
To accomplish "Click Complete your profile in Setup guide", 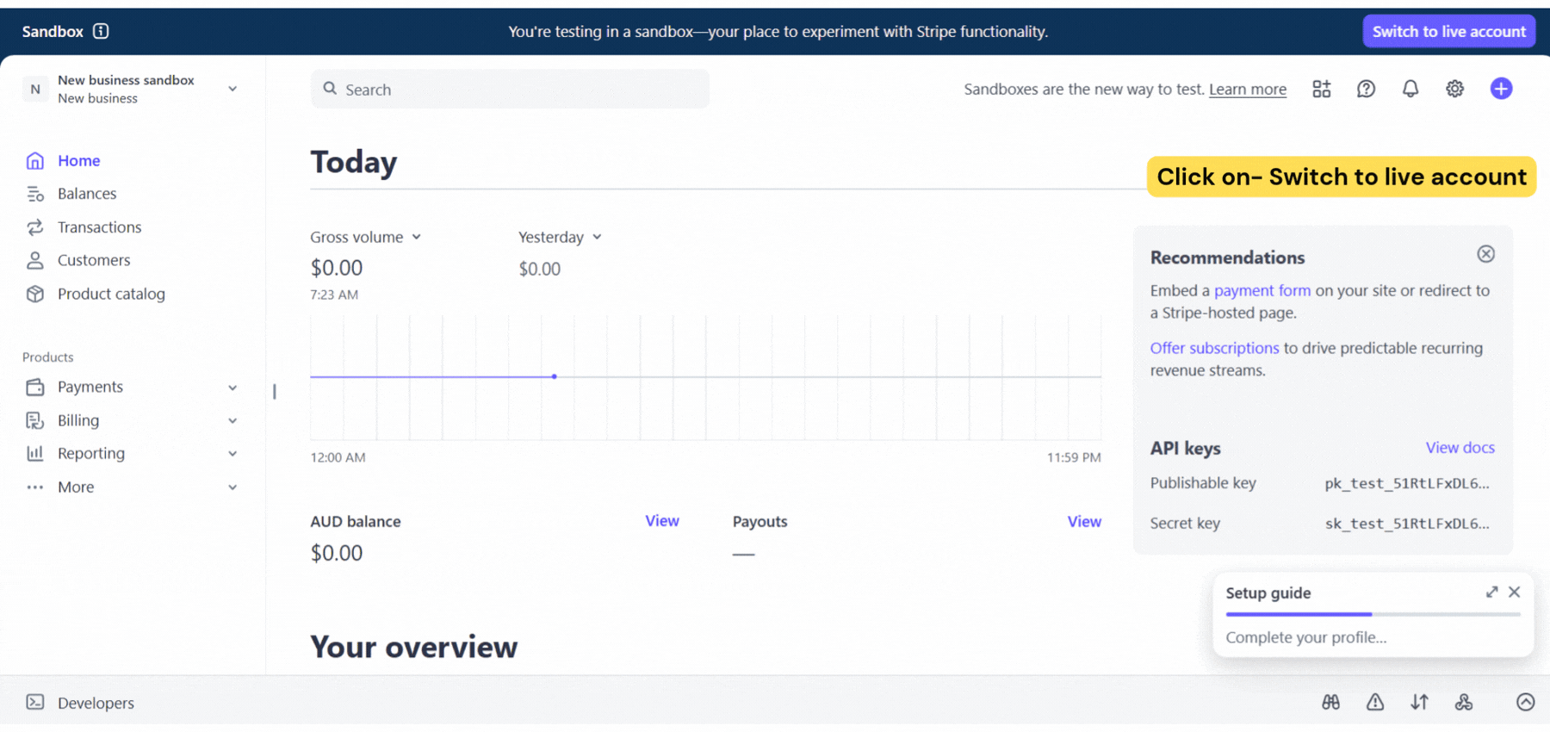I will [x=1306, y=637].
